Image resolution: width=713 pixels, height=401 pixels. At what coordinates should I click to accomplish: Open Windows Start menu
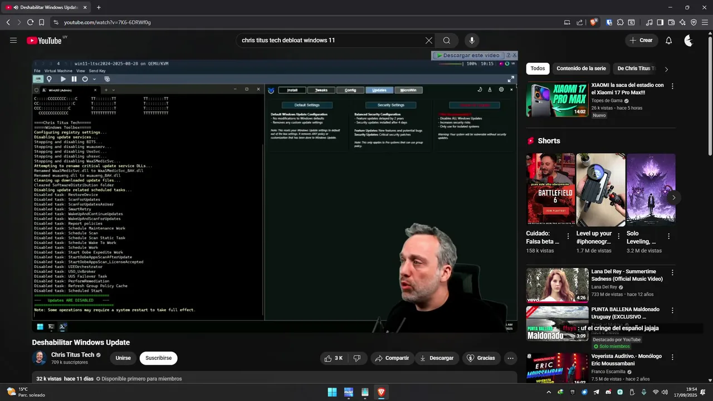(332, 392)
